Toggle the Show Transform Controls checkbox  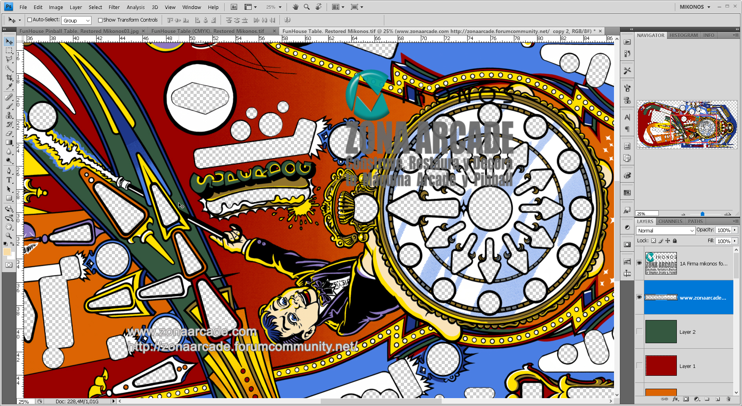(99, 20)
